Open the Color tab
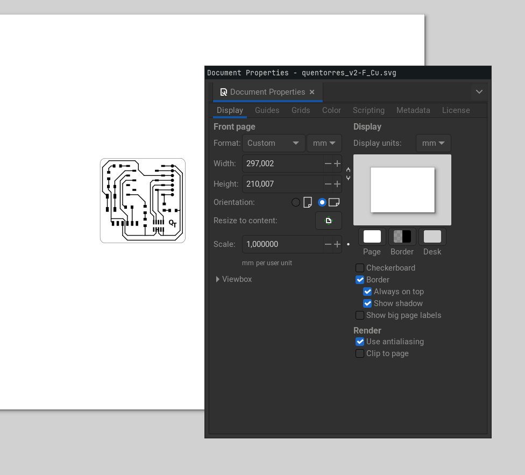Screen dimensions: 525x475 [x=331, y=110]
